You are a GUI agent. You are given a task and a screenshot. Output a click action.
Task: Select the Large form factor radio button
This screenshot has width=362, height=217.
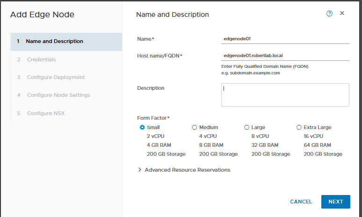point(247,127)
